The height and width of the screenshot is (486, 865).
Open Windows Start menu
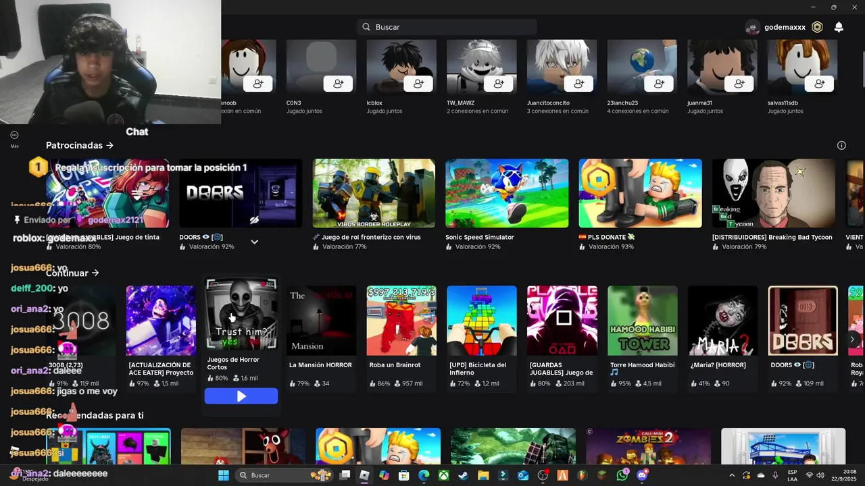223,475
